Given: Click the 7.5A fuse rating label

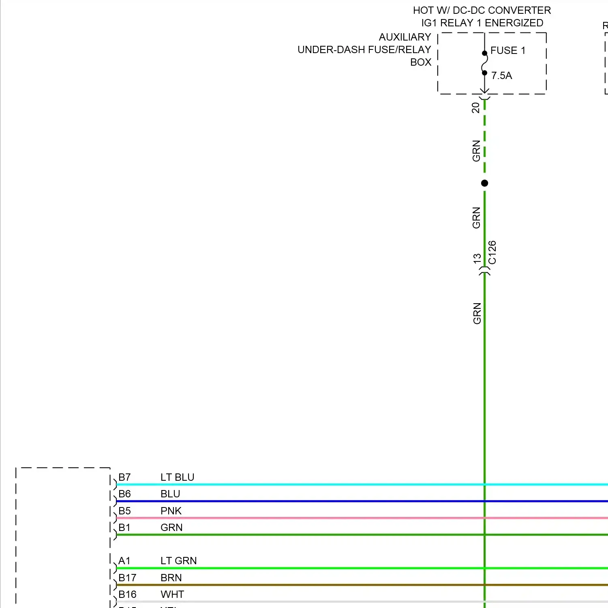Looking at the screenshot, I should click(501, 76).
